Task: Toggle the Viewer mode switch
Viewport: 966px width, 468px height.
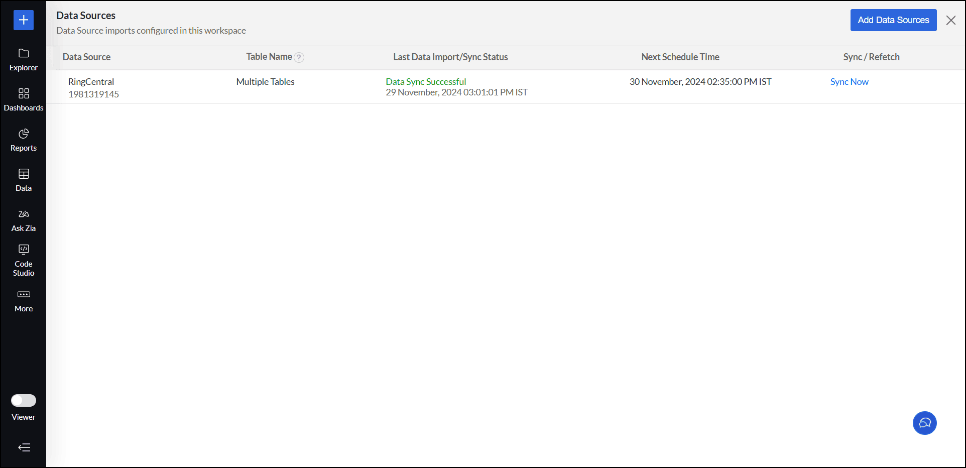Action: [23, 400]
